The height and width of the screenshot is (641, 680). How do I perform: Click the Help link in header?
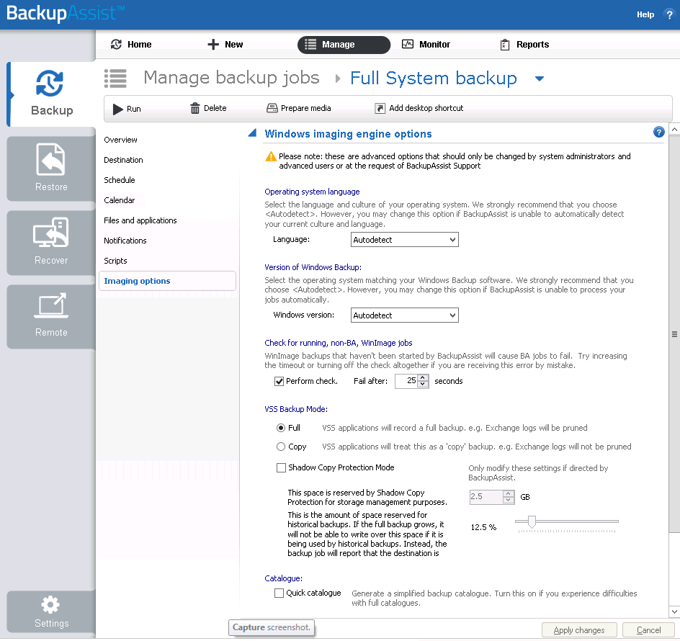pos(645,14)
